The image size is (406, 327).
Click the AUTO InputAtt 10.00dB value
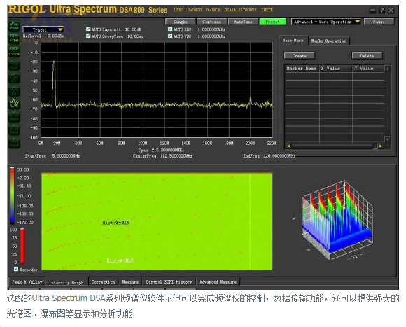133,29
